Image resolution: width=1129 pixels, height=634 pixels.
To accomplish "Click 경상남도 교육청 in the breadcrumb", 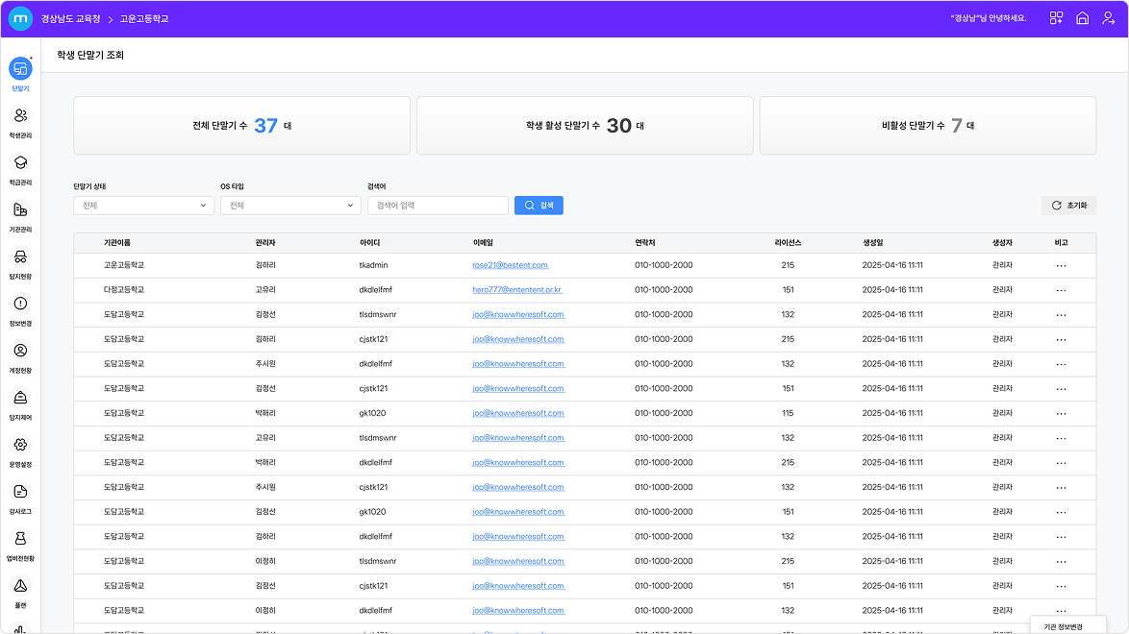I will 70,18.
